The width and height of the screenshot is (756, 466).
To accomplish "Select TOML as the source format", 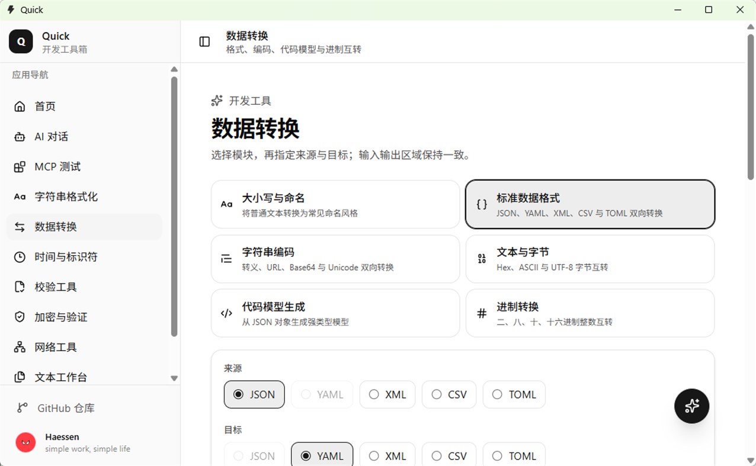I will click(x=514, y=394).
